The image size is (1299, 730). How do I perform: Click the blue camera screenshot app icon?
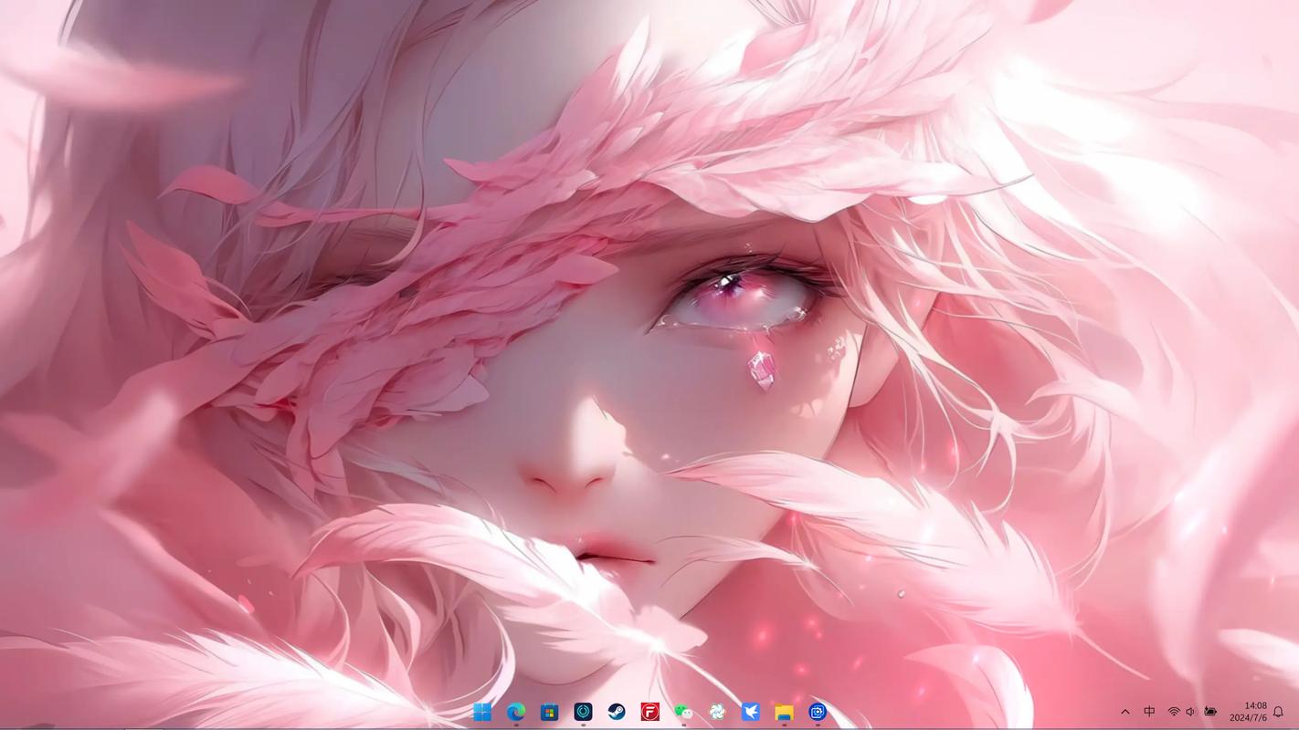point(818,712)
